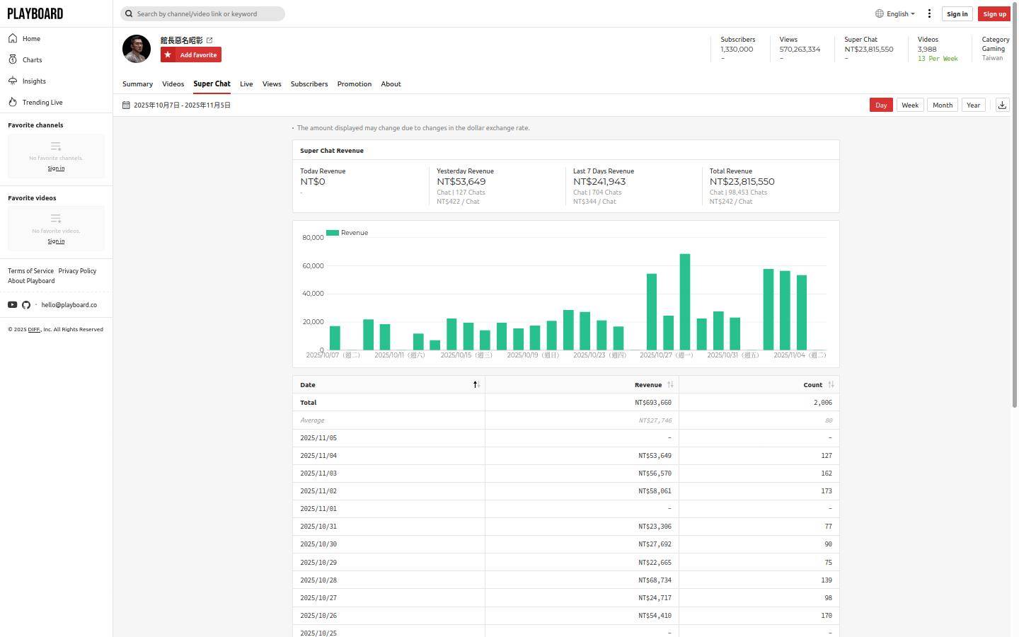Viewport: 1019px width, 637px height.
Task: Open the GitHub icon link in the sidebar
Action: pyautogui.click(x=26, y=305)
